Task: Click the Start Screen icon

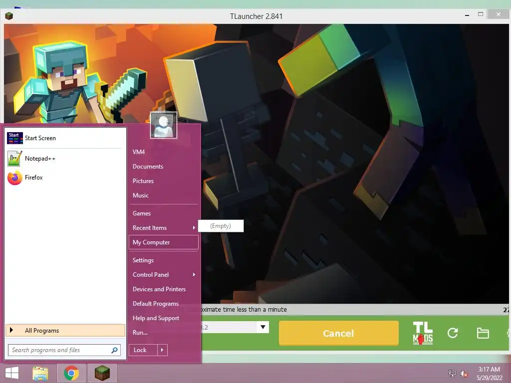Action: coord(15,138)
